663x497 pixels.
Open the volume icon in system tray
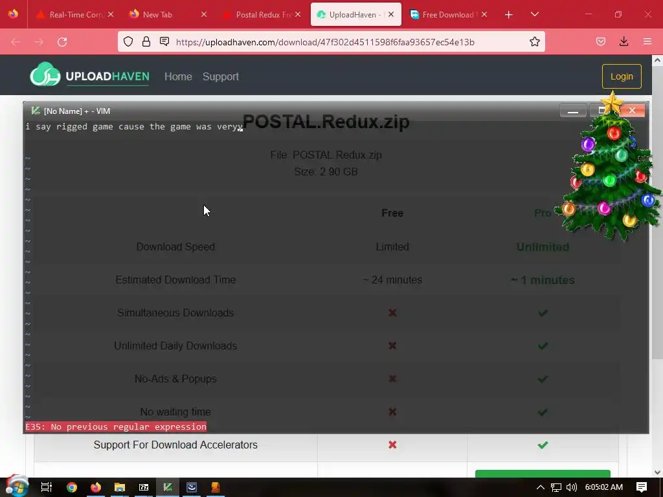tap(572, 487)
